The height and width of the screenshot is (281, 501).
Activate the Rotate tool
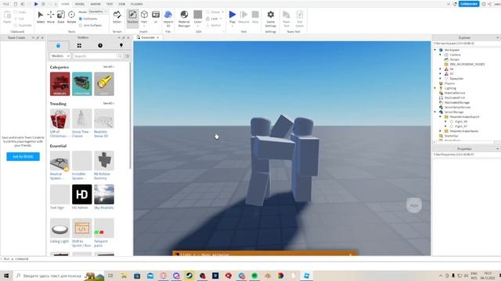point(71,17)
